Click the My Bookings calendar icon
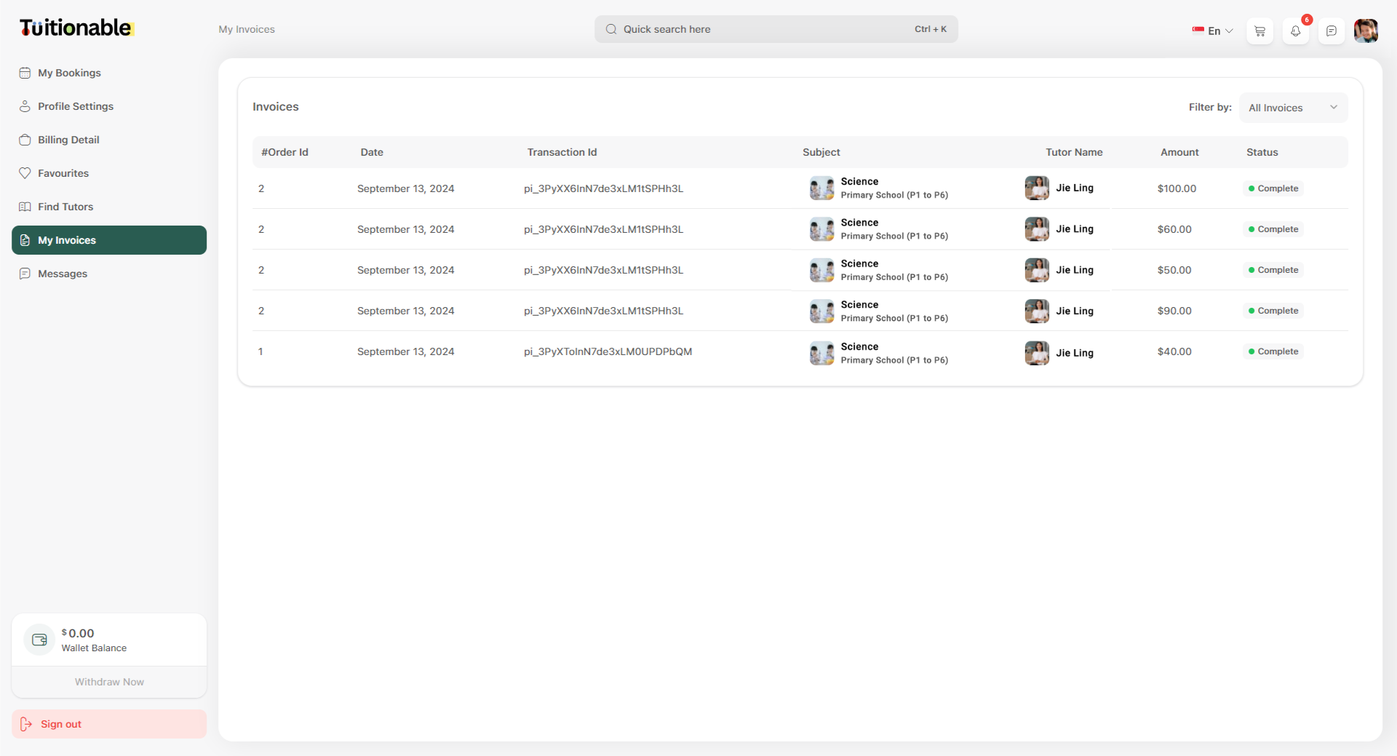 25,73
